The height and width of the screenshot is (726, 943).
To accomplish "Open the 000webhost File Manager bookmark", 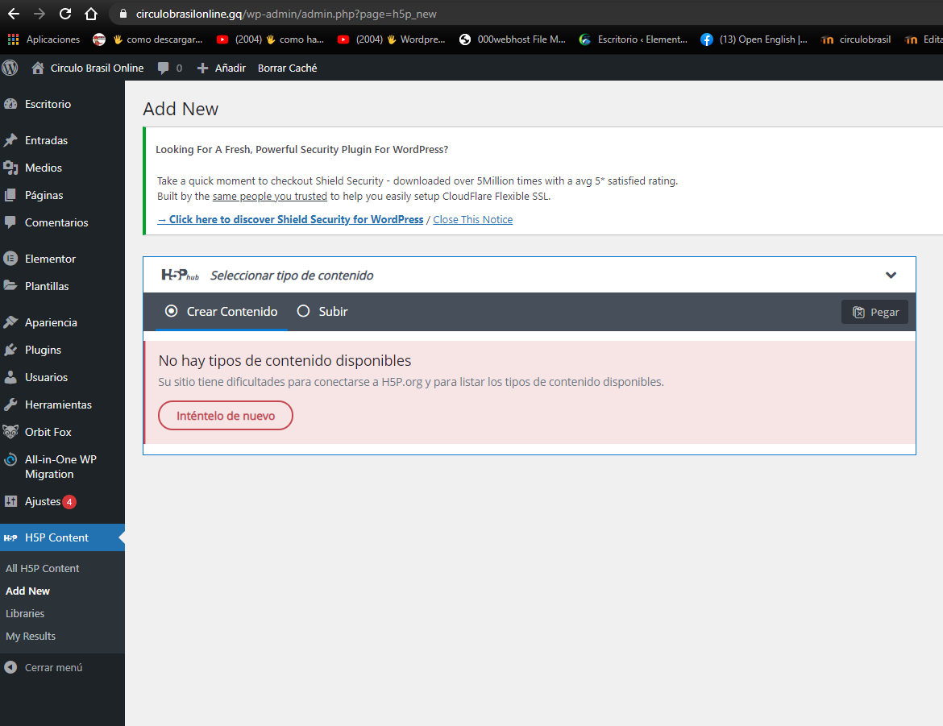I will (x=513, y=39).
